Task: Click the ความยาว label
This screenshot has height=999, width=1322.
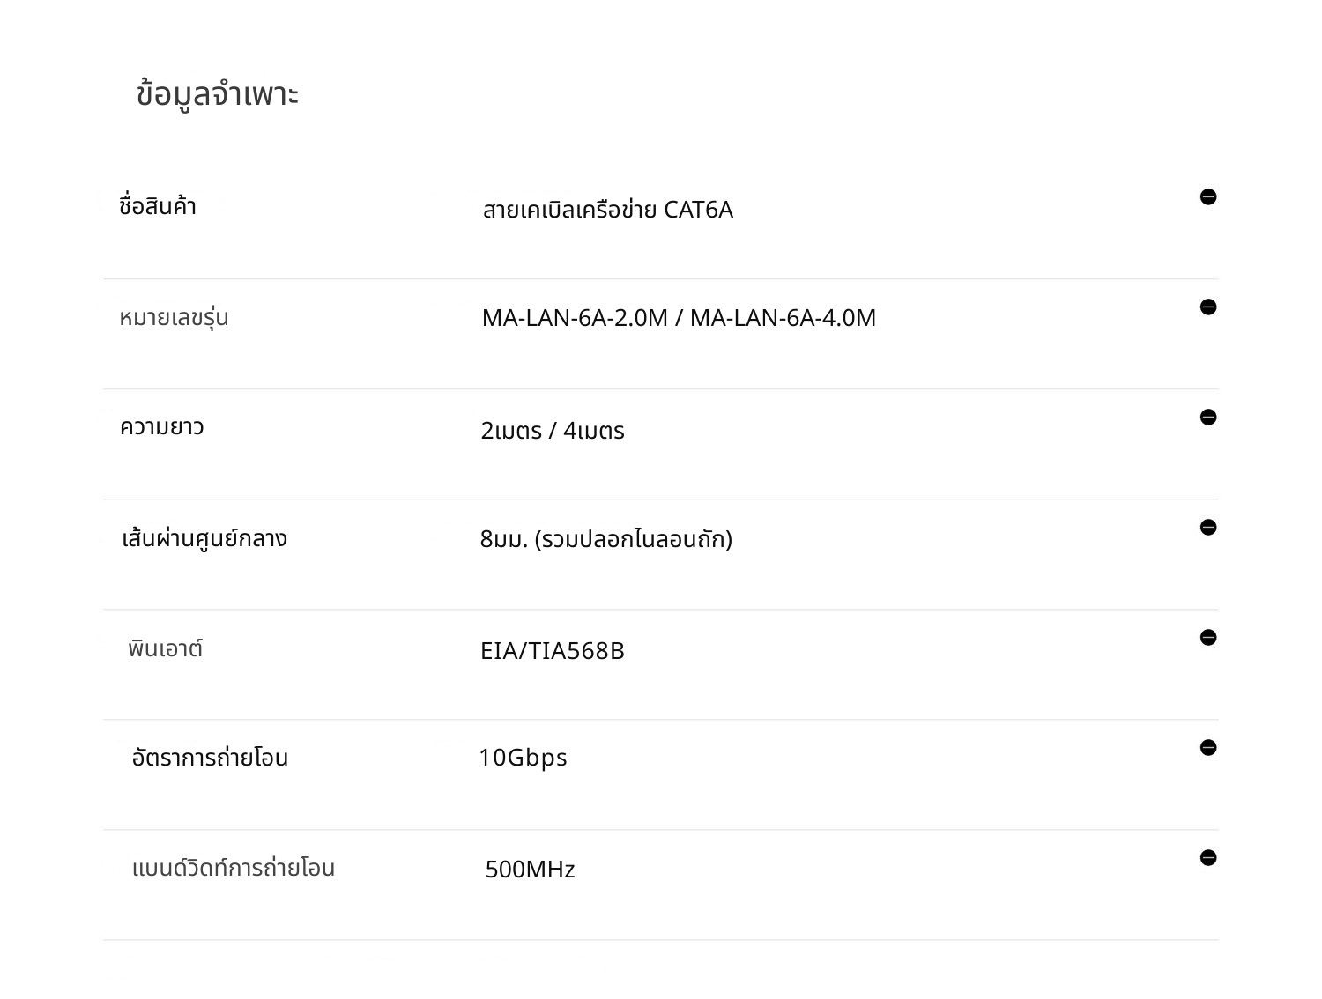Action: (x=161, y=427)
